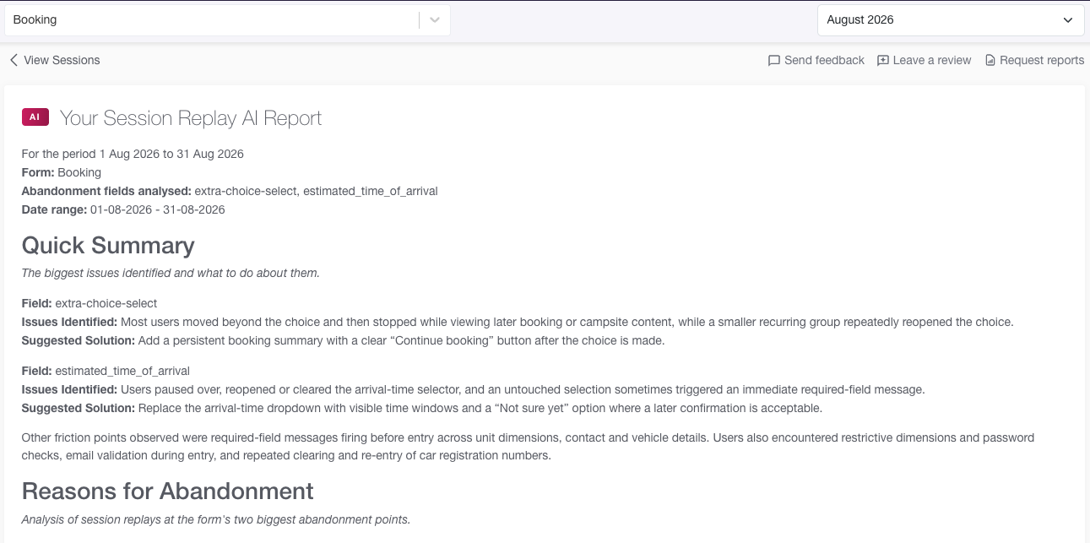This screenshot has height=543, width=1090.
Task: Click the 'Not sure yet' suggested solution line
Action: (x=422, y=408)
